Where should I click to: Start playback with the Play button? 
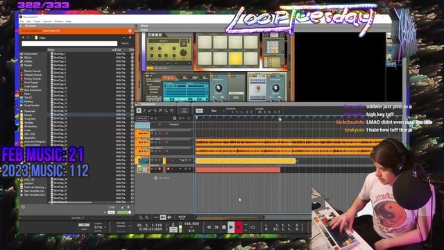pos(231,227)
